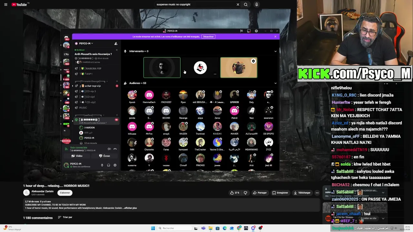Click the invite people icon beside PSYCO-M
The height and width of the screenshot is (232, 413).
[116, 43]
